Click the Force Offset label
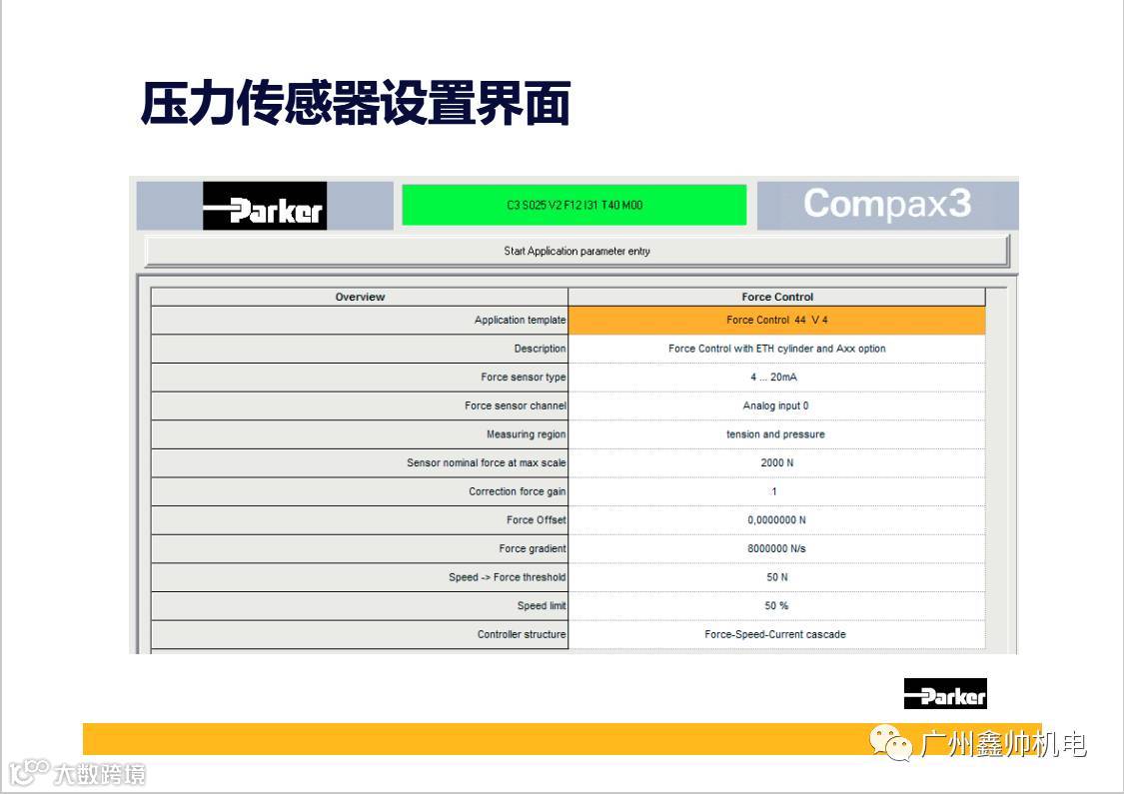 [537, 520]
